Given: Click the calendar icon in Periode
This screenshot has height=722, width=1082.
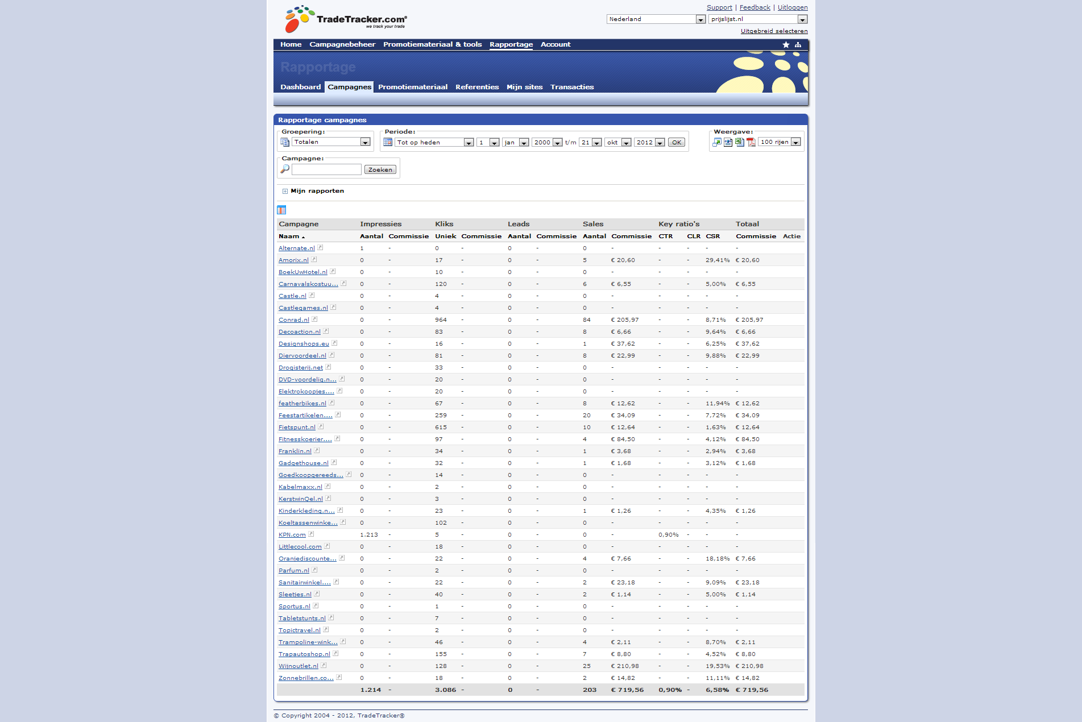Looking at the screenshot, I should [x=388, y=142].
